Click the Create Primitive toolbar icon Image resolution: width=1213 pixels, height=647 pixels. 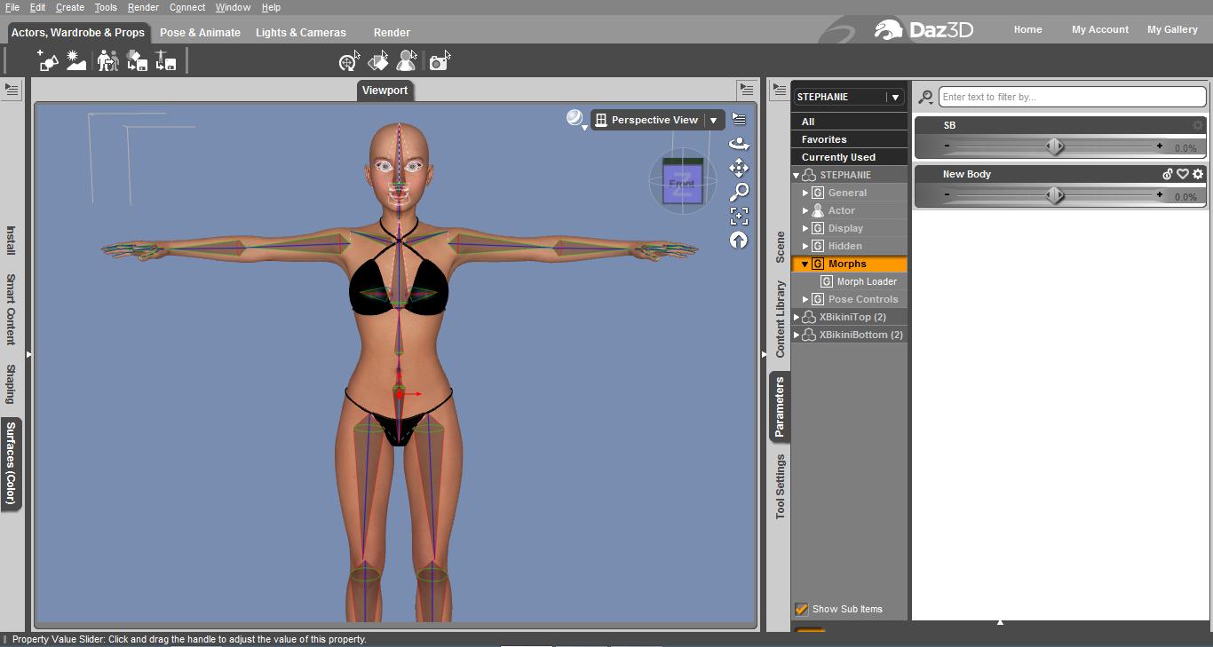pos(47,60)
